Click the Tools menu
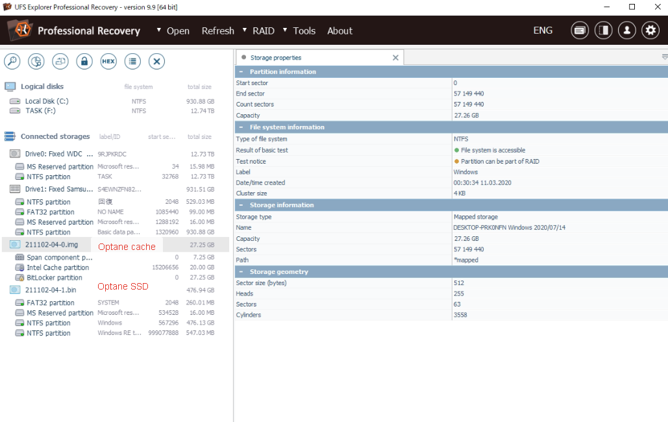Viewport: 668px width, 422px height. pyautogui.click(x=304, y=31)
